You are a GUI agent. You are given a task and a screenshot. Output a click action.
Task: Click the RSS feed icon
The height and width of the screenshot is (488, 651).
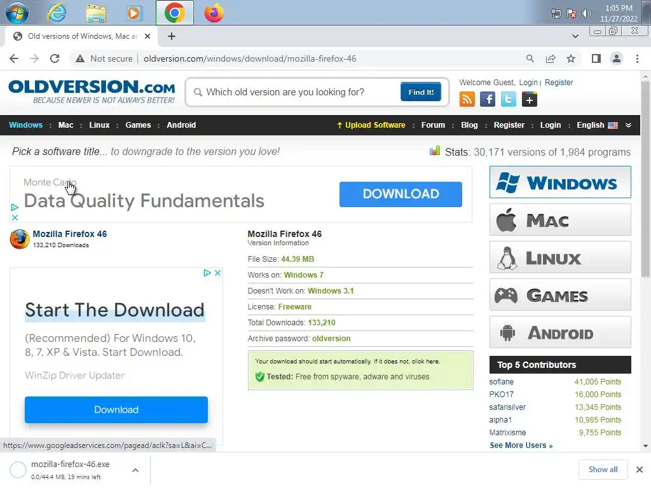click(x=467, y=100)
